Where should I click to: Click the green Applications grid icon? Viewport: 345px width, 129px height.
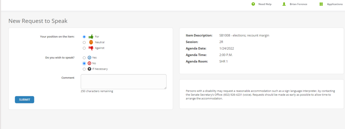(321, 4)
